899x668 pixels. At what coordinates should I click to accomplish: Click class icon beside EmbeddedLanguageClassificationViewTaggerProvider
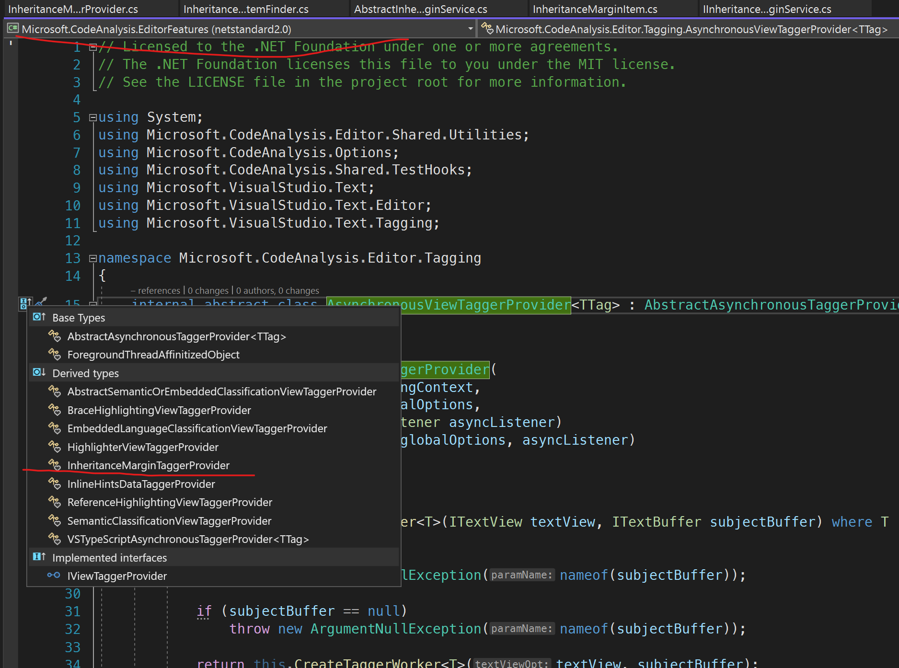[x=54, y=428]
